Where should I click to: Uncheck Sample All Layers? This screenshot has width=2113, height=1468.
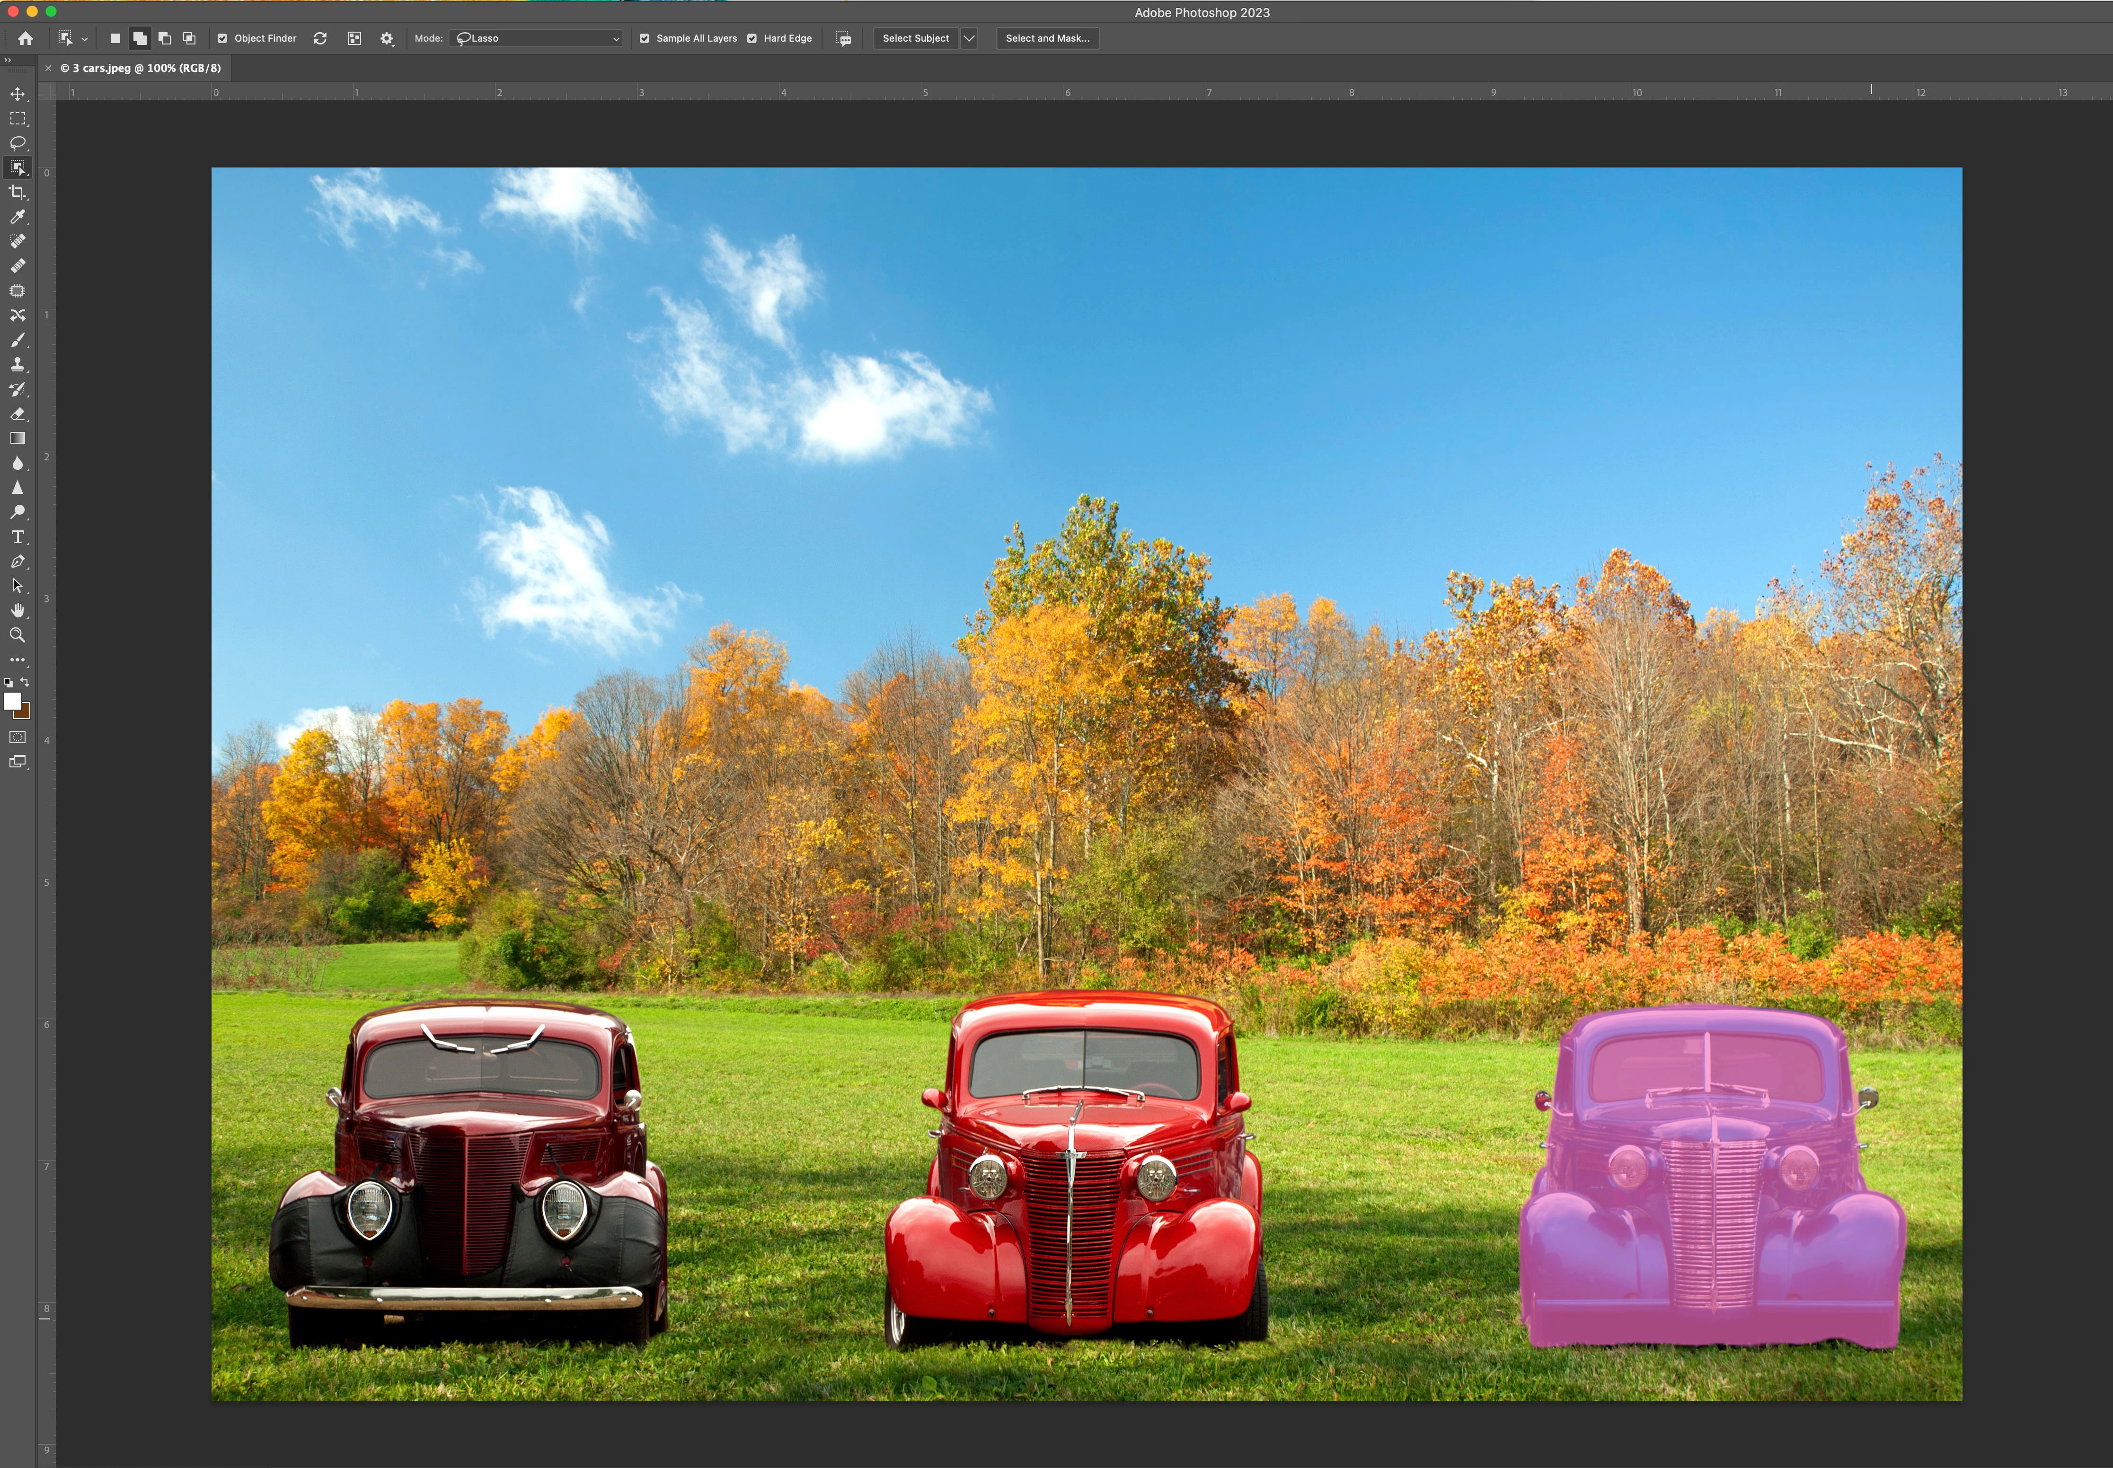click(645, 39)
